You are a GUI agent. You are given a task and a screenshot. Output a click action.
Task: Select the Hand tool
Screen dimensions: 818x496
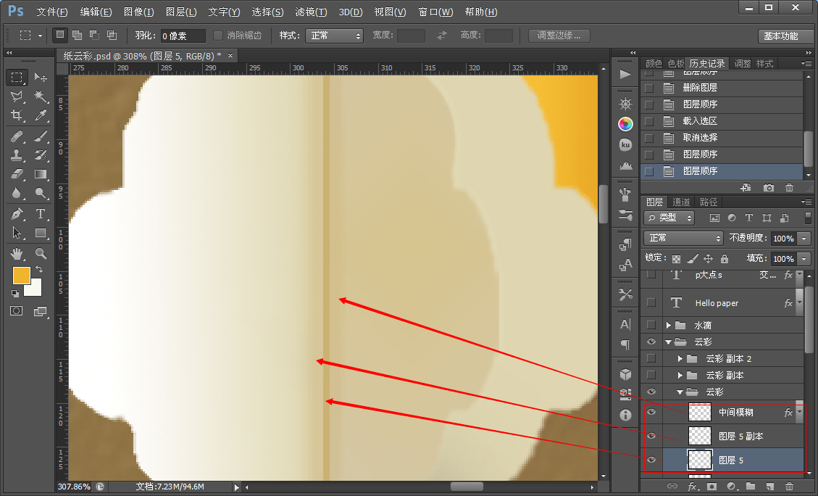(x=17, y=254)
